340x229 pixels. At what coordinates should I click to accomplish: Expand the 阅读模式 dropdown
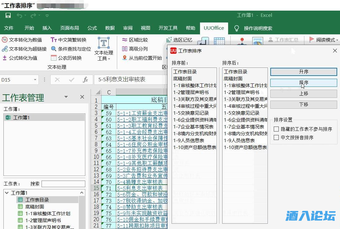coord(337,40)
